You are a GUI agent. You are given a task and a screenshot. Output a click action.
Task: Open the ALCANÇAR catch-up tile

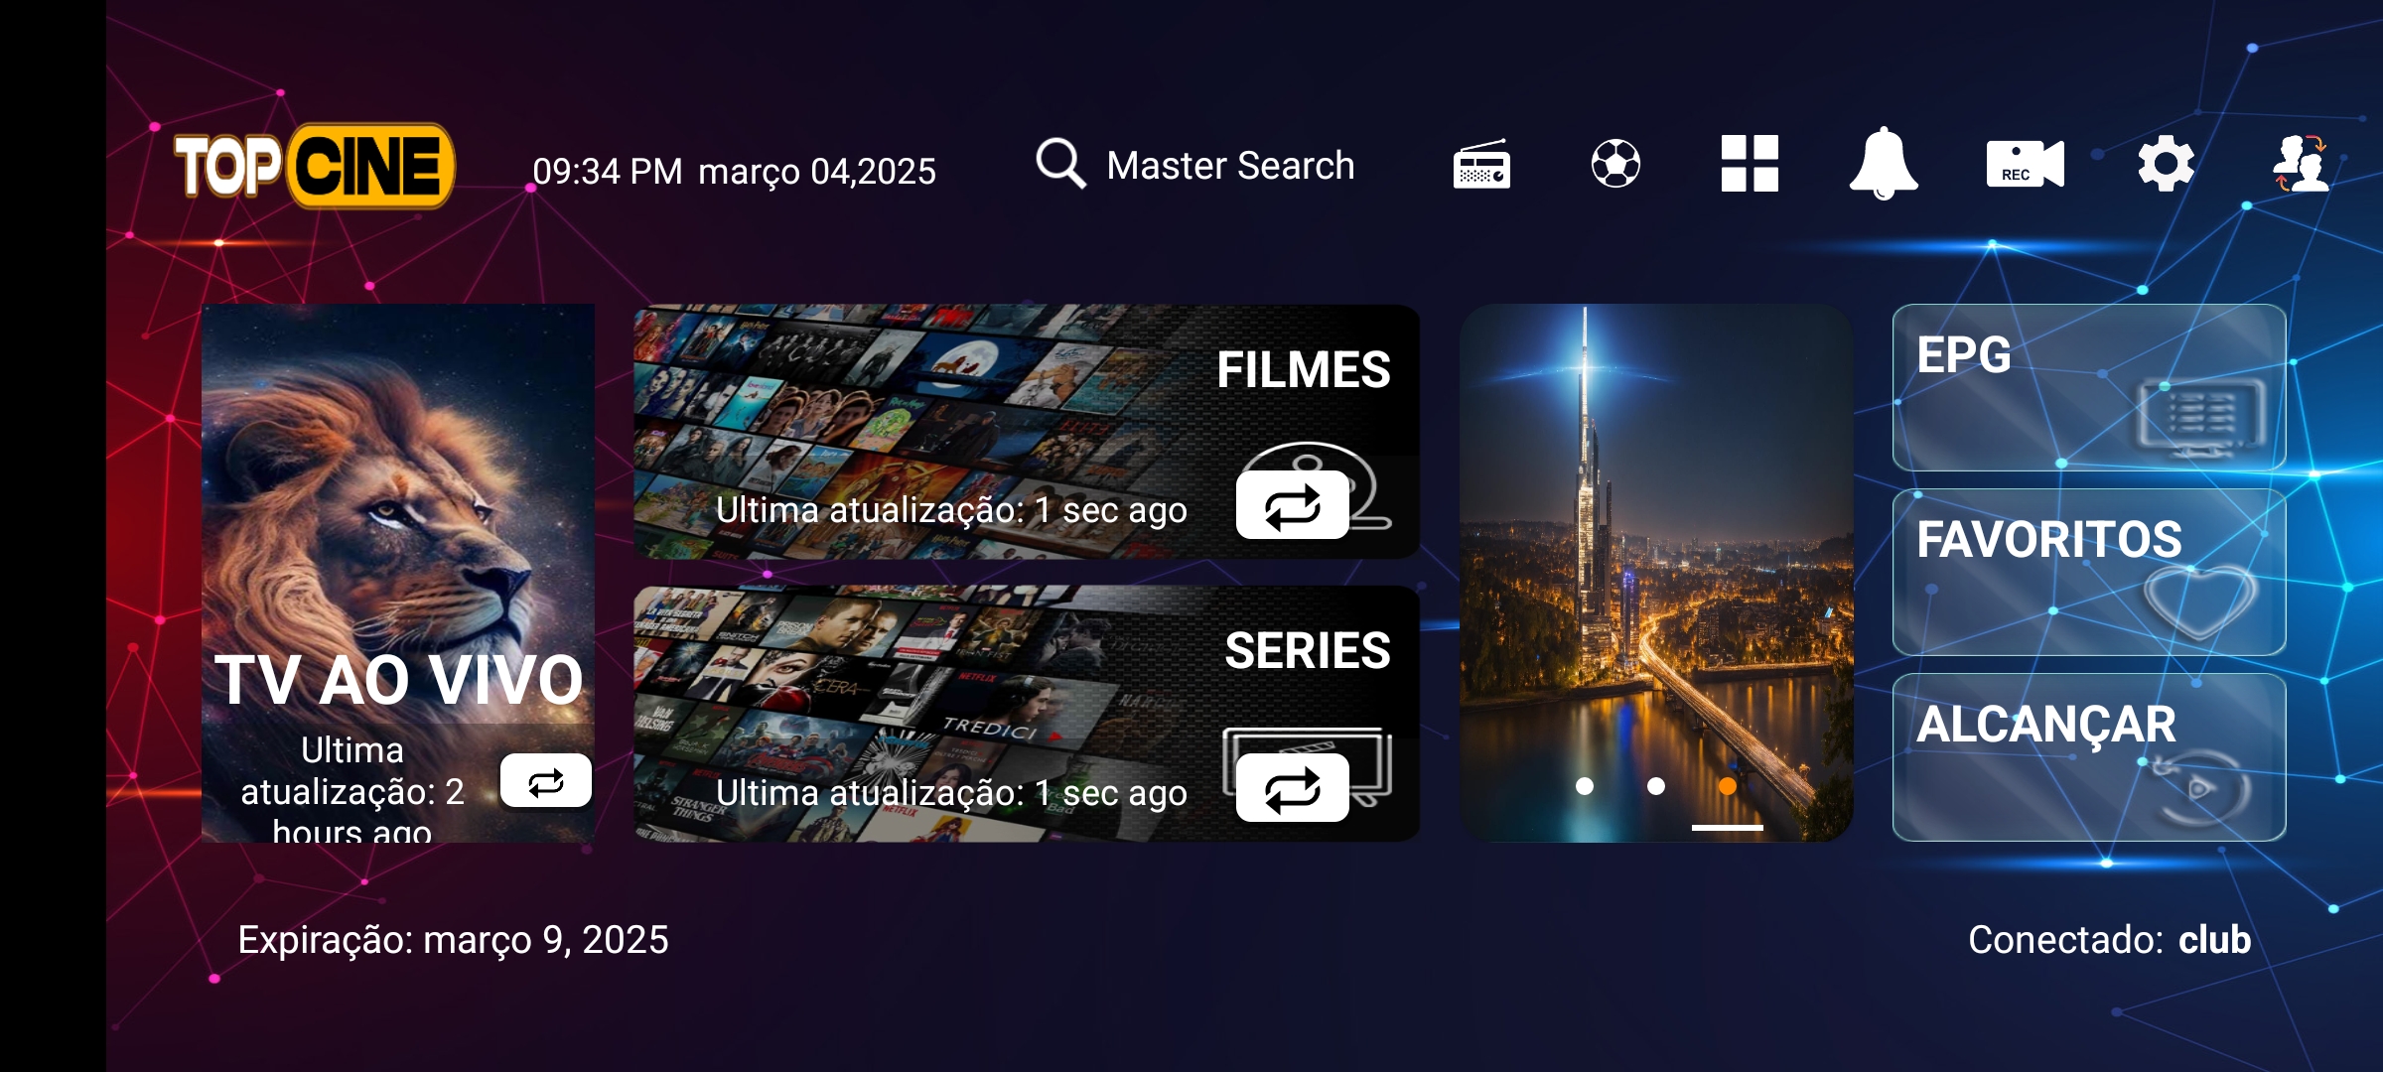(x=2089, y=757)
